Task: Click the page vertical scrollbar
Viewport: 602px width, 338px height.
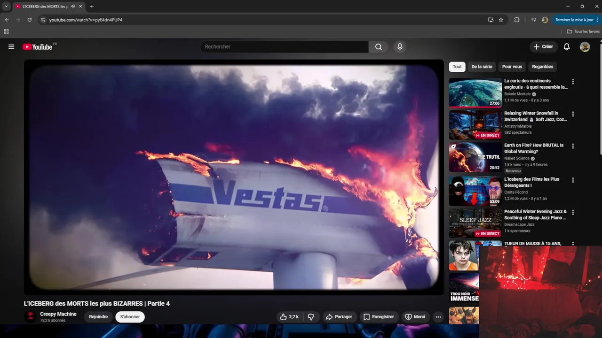Action: 601,99
